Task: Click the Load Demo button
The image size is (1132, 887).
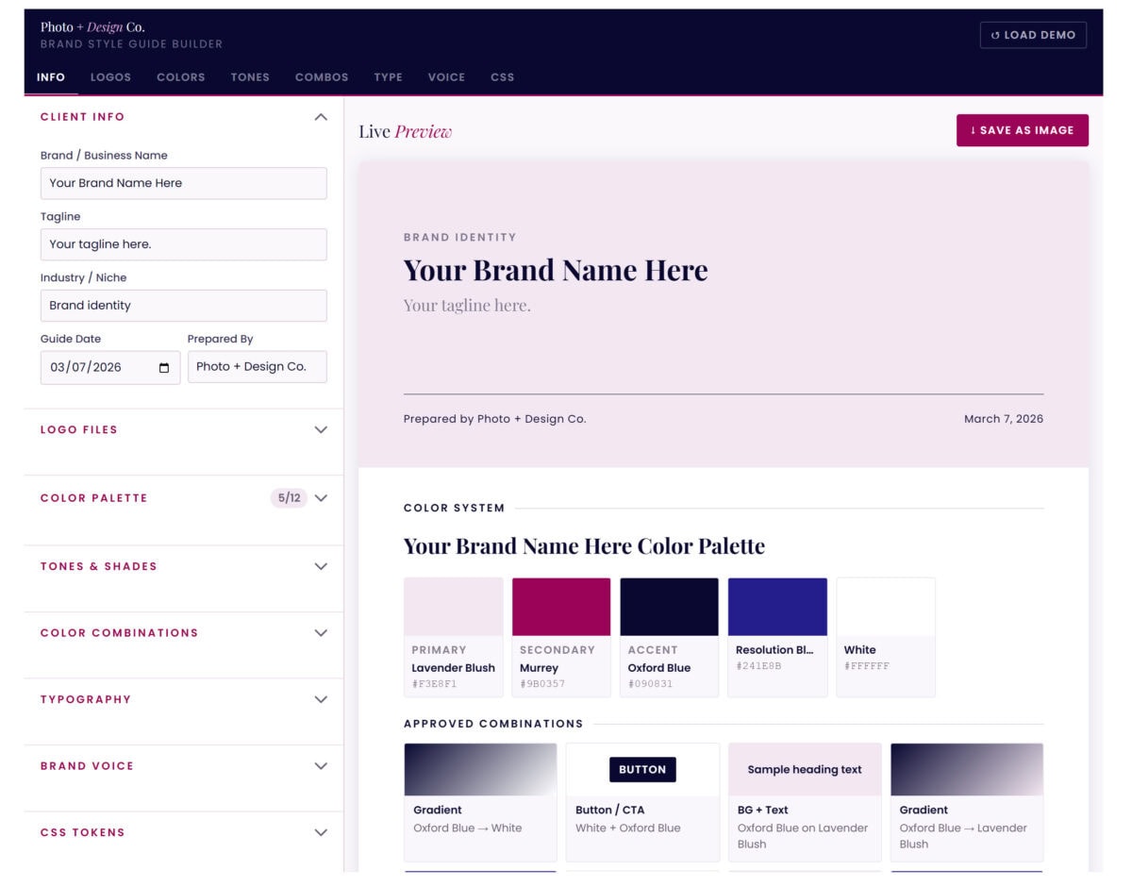Action: pos(1033,35)
